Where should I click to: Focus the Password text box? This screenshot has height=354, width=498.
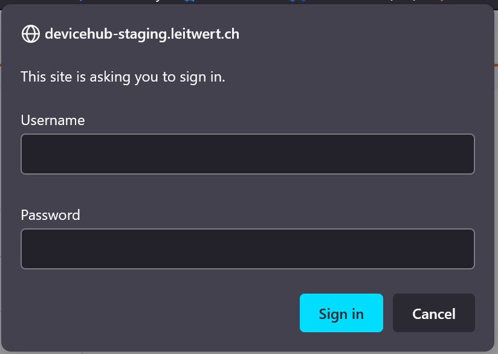pos(248,248)
